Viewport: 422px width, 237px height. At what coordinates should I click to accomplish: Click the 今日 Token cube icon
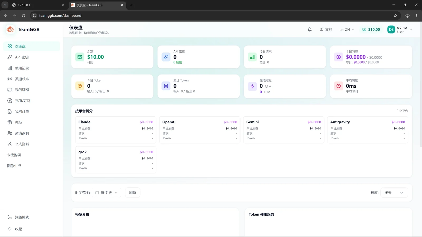pyautogui.click(x=80, y=86)
